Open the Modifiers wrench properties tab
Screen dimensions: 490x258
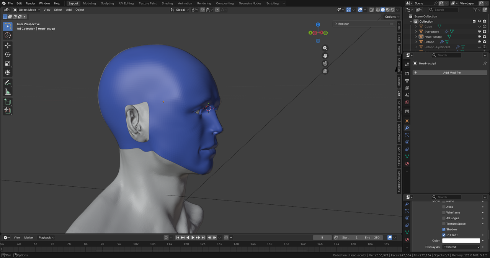pyautogui.click(x=407, y=128)
